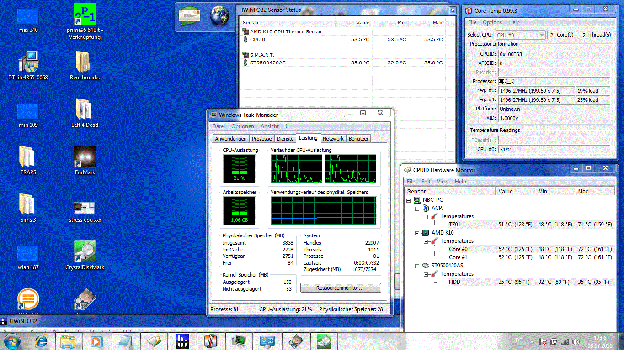Screen dimensions: 624x350
Task: Show hidden tray icons arrow
Action: pyautogui.click(x=532, y=341)
